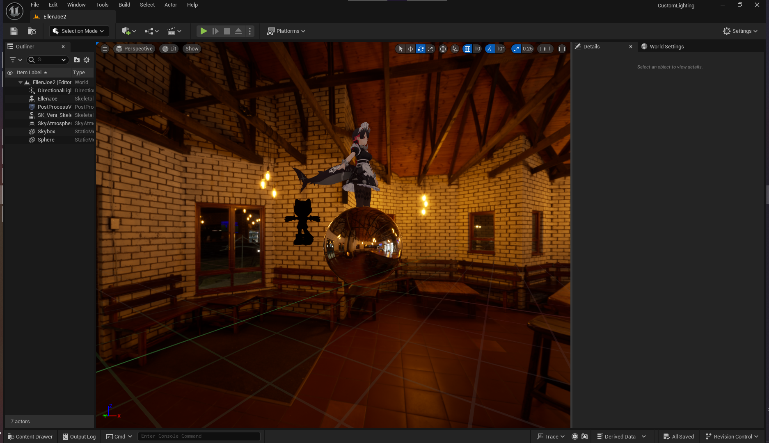This screenshot has width=769, height=443.
Task: Open the Content Drawer
Action: click(30, 437)
